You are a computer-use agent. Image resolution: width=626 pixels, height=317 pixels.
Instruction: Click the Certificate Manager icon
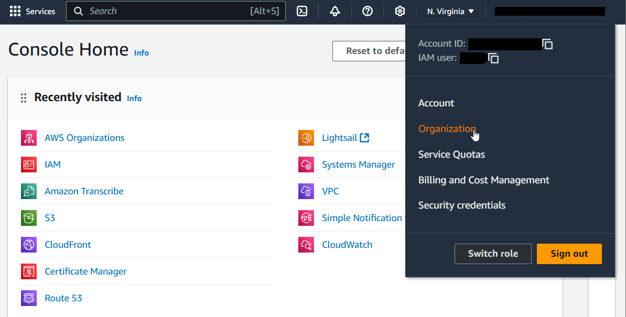(29, 271)
